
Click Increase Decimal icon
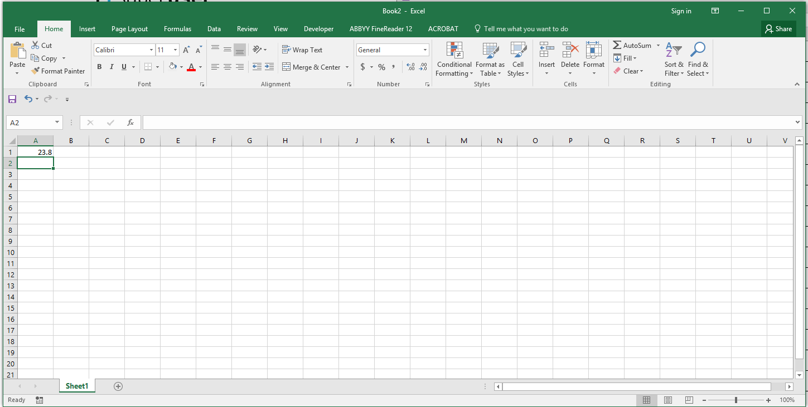pyautogui.click(x=410, y=67)
